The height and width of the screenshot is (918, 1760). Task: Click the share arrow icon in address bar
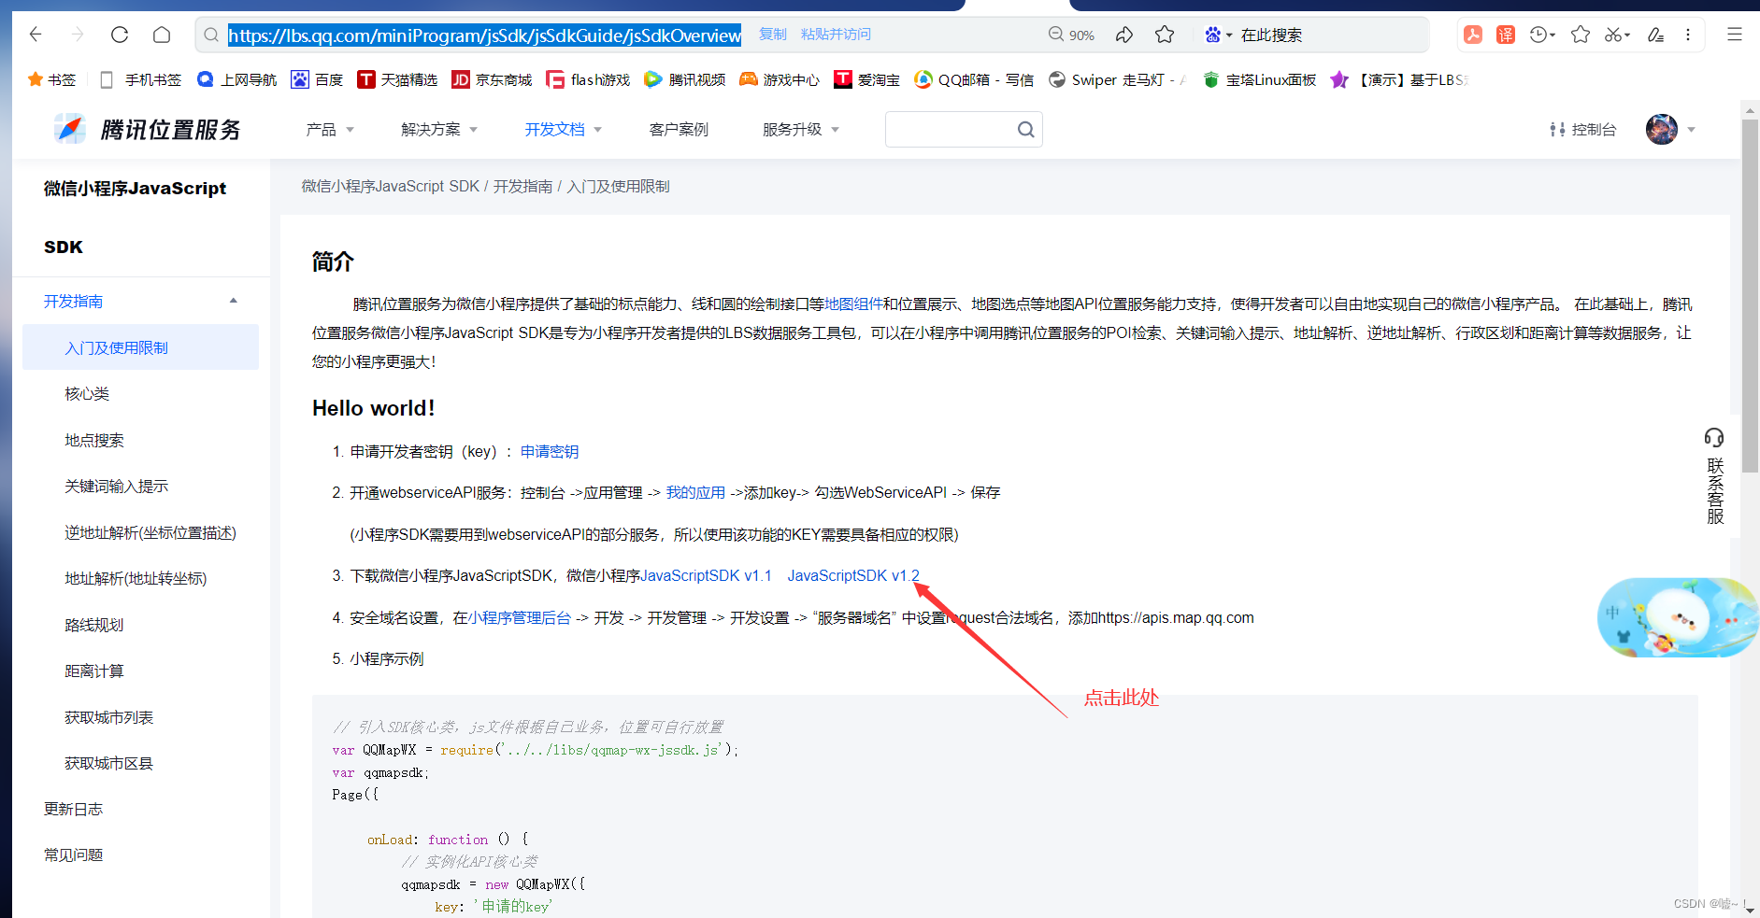tap(1124, 35)
